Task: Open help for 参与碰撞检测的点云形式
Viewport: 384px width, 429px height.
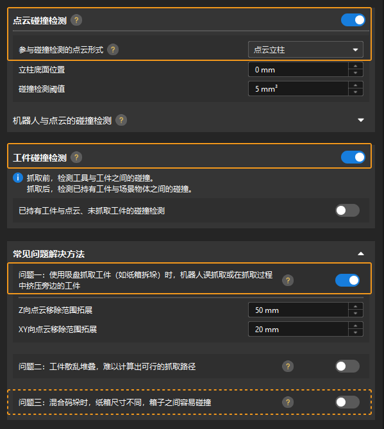Action: [x=113, y=50]
